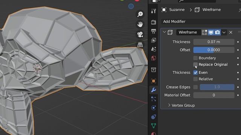
Task: Animate Material Offset property dot
Action: [x=238, y=95]
